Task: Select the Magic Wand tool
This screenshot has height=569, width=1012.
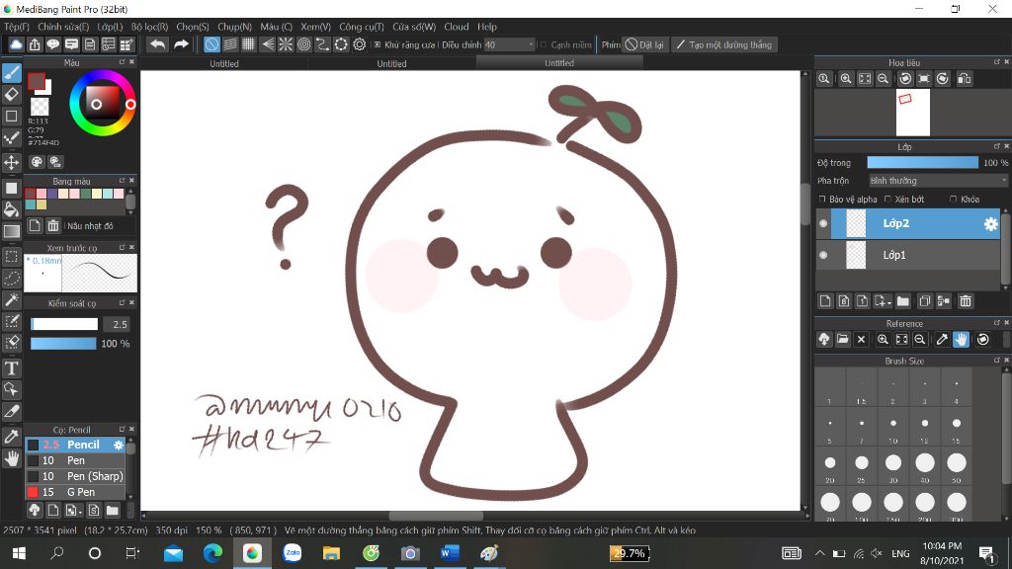Action: tap(12, 300)
